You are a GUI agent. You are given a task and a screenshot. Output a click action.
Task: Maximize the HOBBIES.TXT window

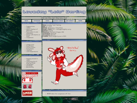coord(40,55)
